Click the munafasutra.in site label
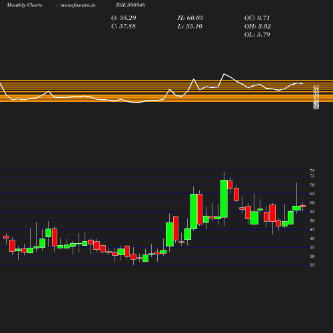 click(x=78, y=5)
